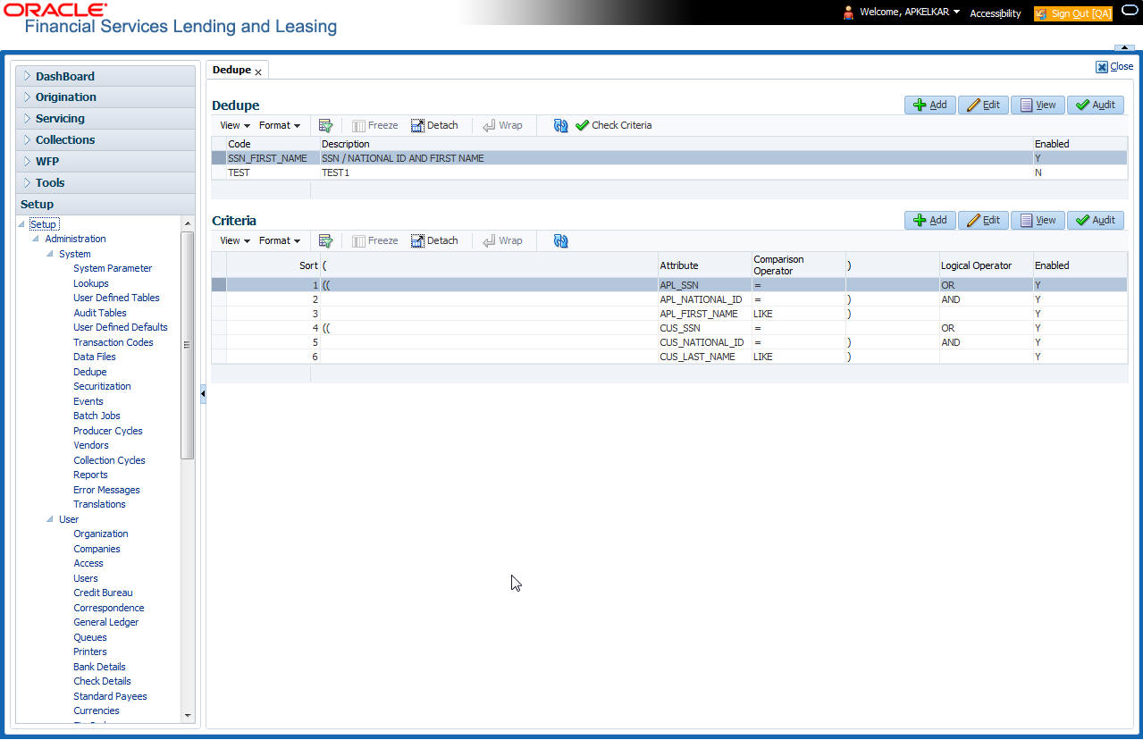
Task: Open the View menu in Criteria toolbar
Action: pyautogui.click(x=235, y=241)
